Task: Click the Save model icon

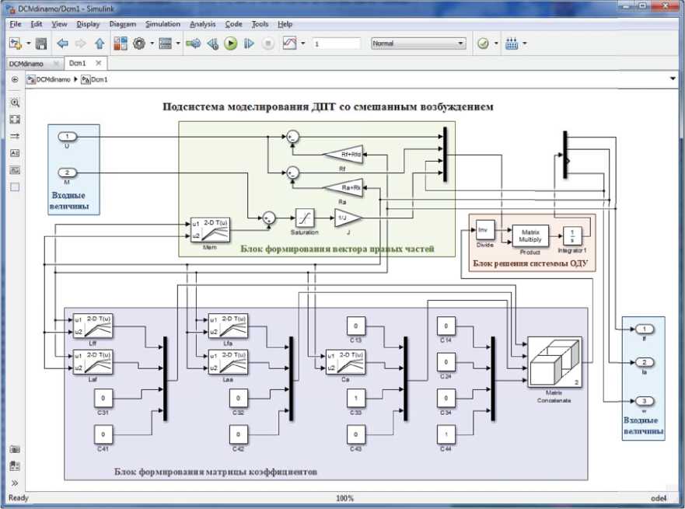Action: [x=41, y=44]
